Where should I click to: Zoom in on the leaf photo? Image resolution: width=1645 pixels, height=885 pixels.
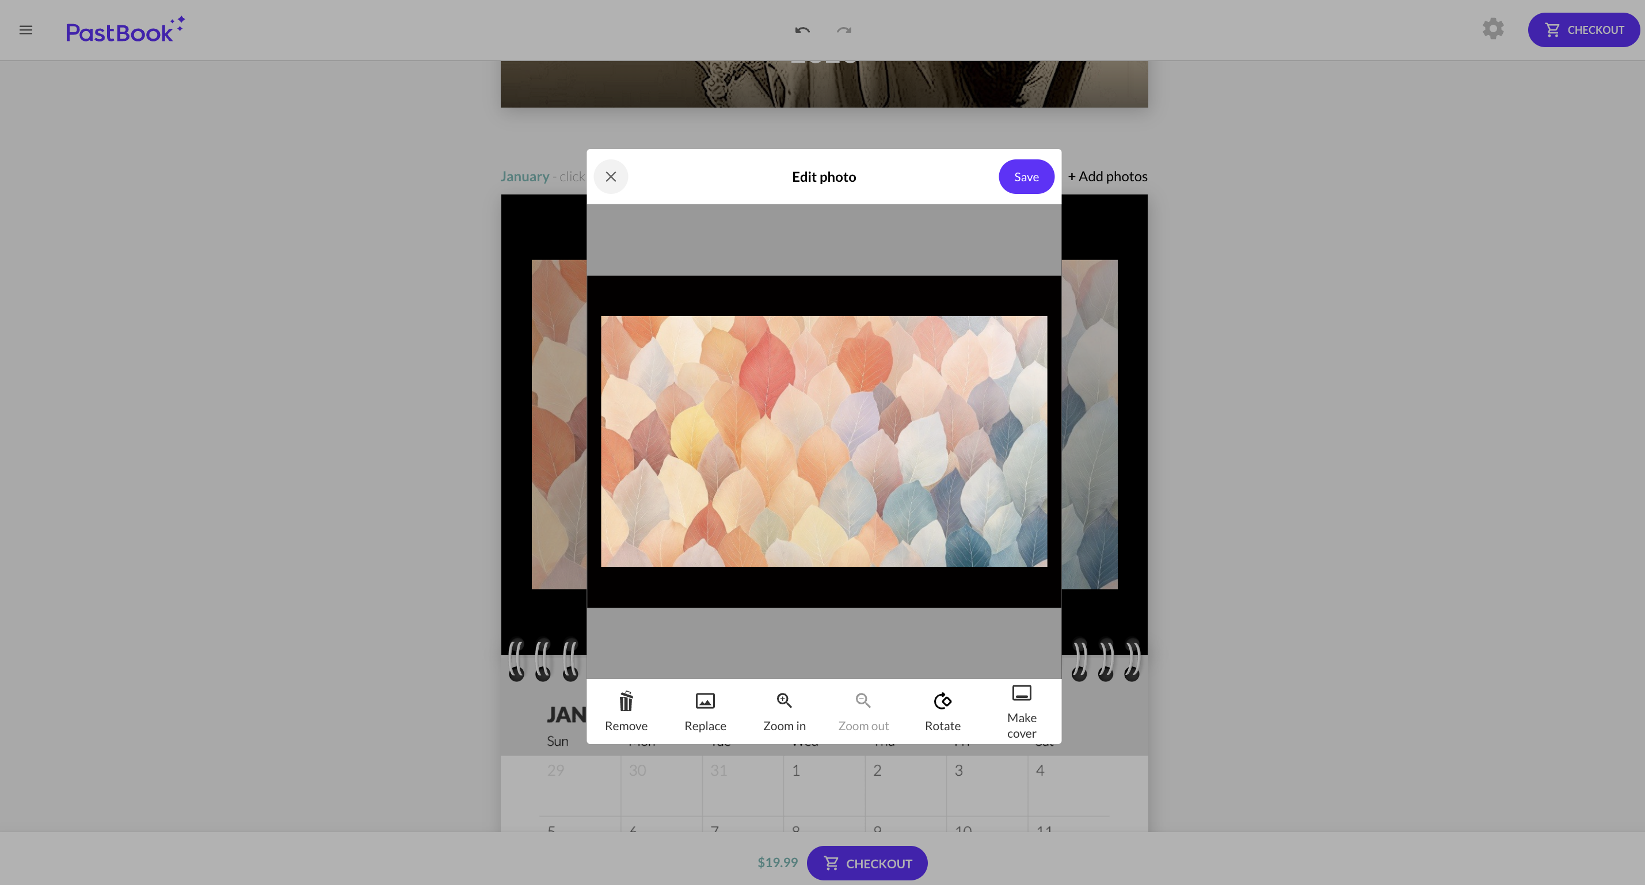(x=783, y=711)
